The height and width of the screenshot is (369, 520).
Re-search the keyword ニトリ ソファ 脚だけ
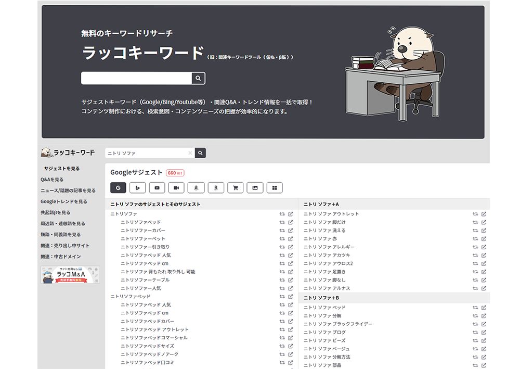[475, 222]
